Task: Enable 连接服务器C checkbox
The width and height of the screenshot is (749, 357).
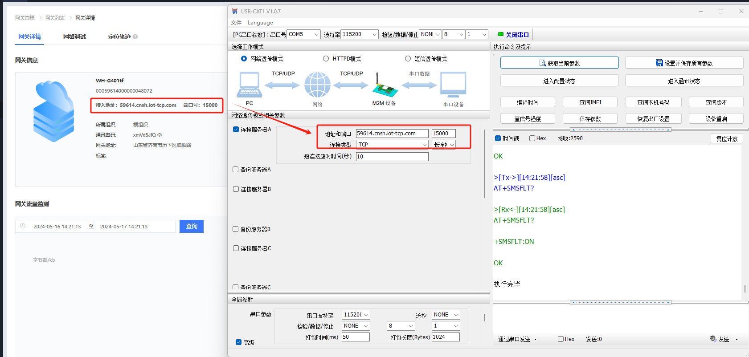Action: coord(236,248)
